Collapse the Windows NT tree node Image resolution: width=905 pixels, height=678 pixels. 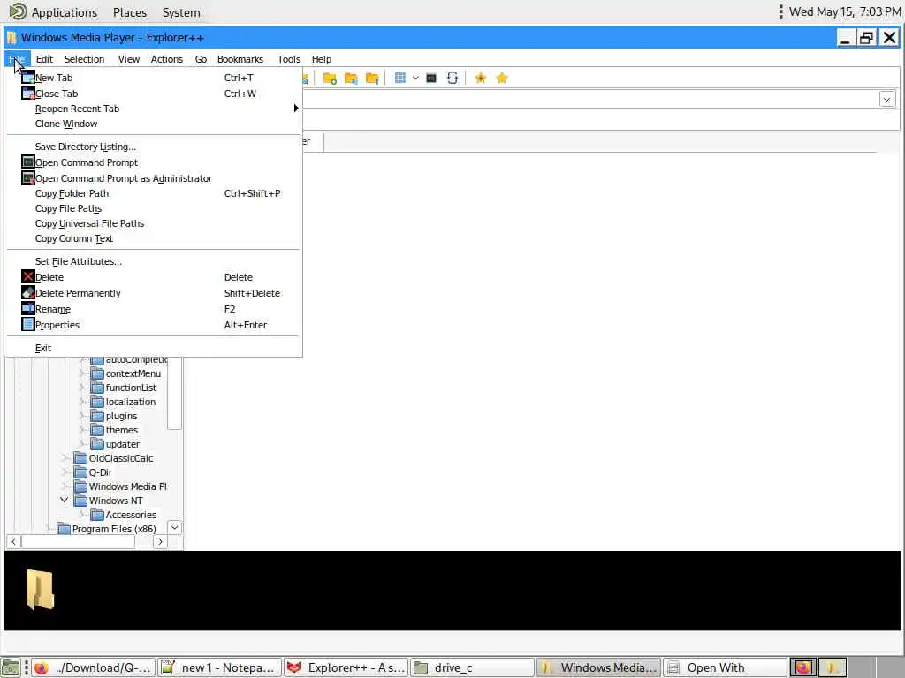(x=64, y=500)
